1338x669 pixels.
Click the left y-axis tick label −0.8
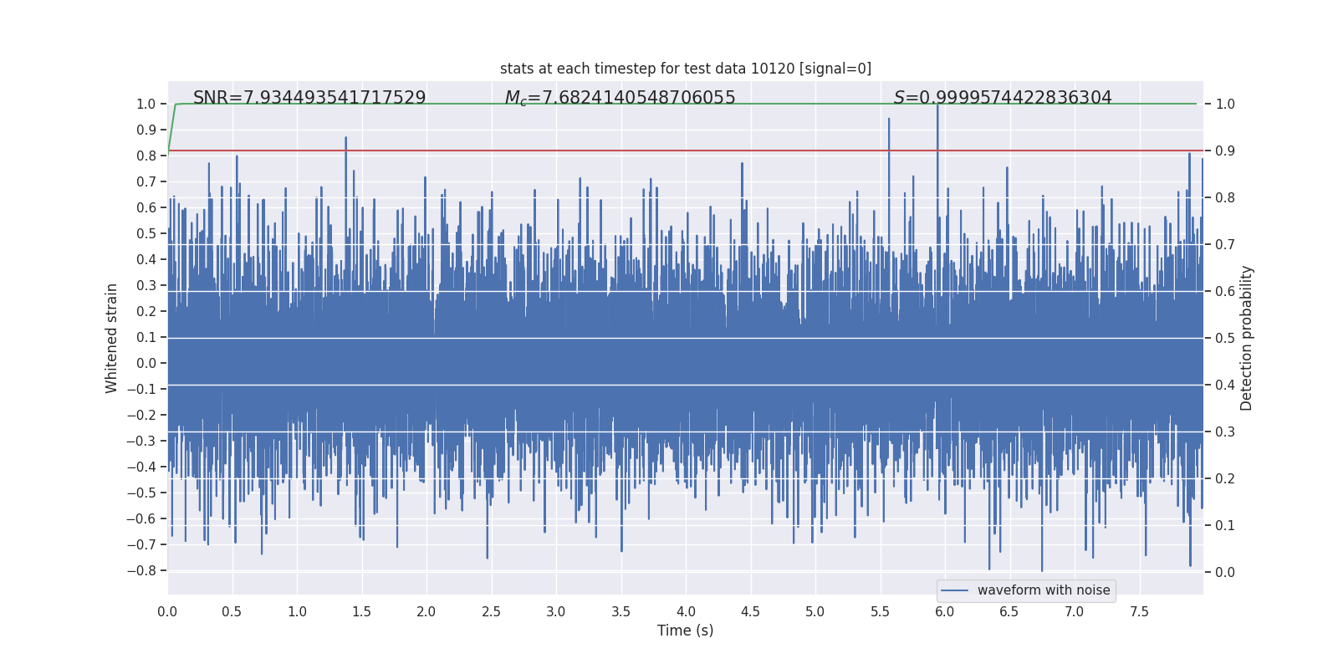[141, 570]
